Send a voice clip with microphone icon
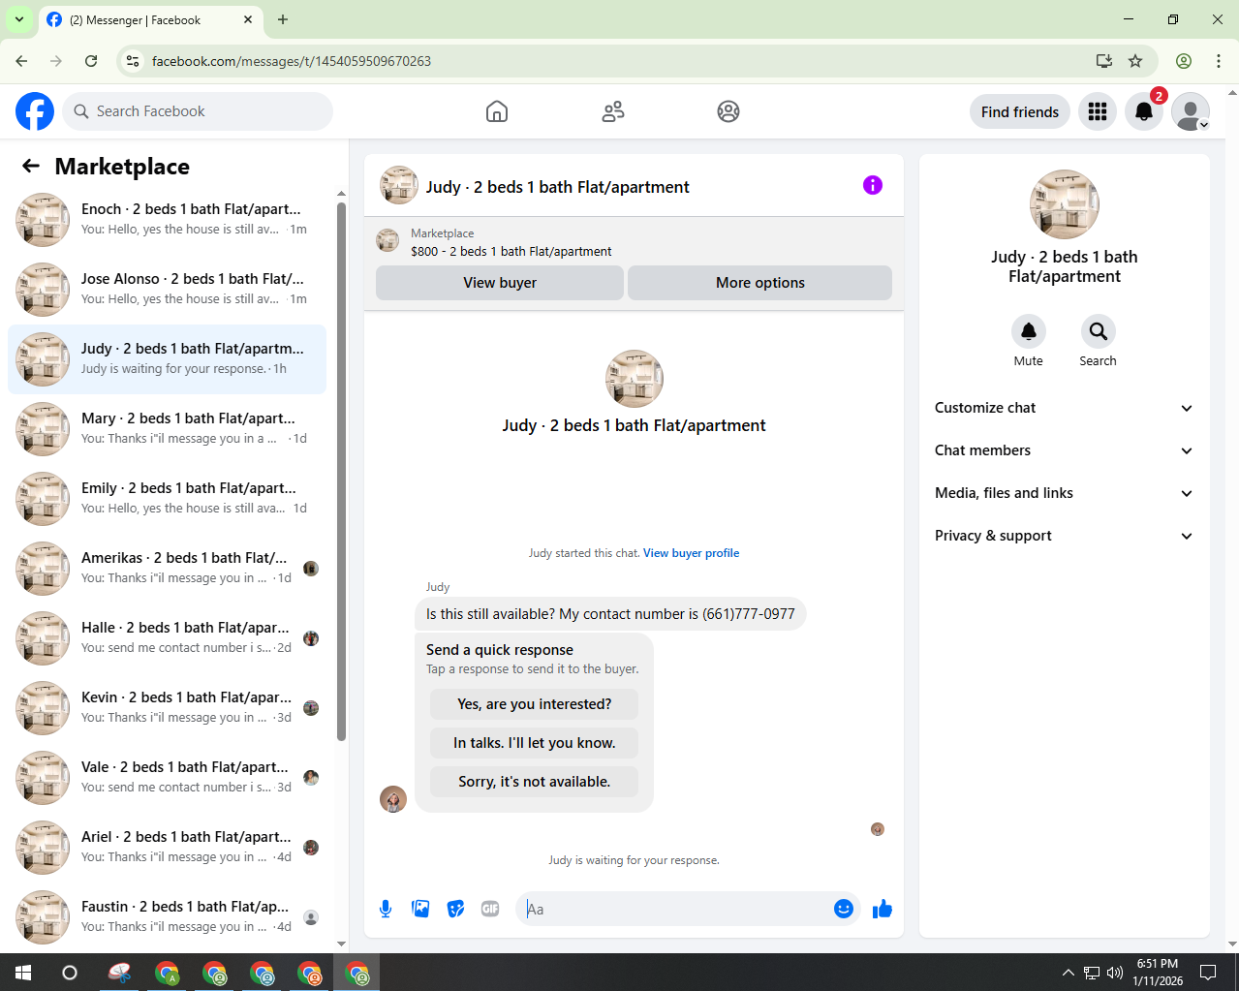Screen dimensions: 1239x991 click(x=386, y=909)
